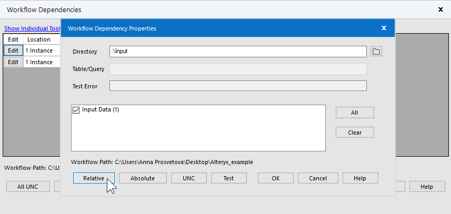Close the Workflow Dependencies window

[440, 9]
